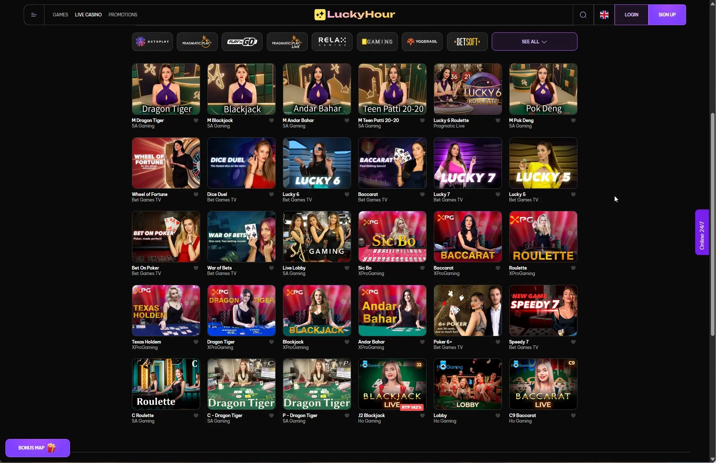This screenshot has height=463, width=716.
Task: Favorite Poker 6+ heart icon
Action: [498, 342]
